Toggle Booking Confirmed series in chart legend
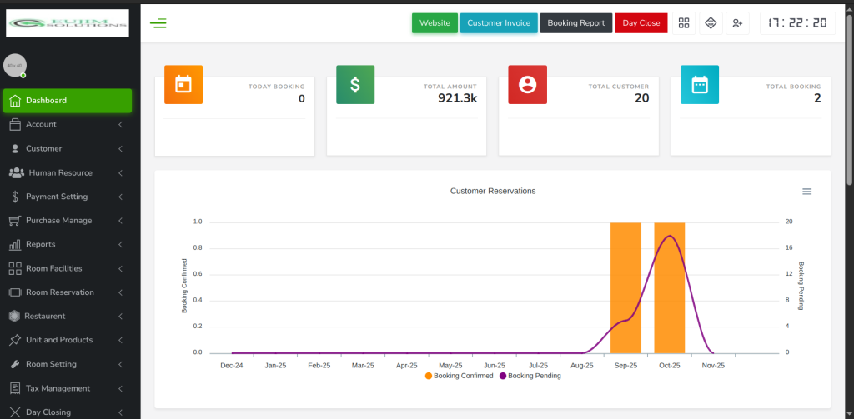 click(460, 376)
